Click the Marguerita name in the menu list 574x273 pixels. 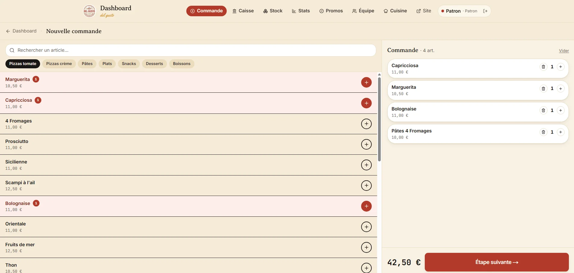click(x=17, y=79)
